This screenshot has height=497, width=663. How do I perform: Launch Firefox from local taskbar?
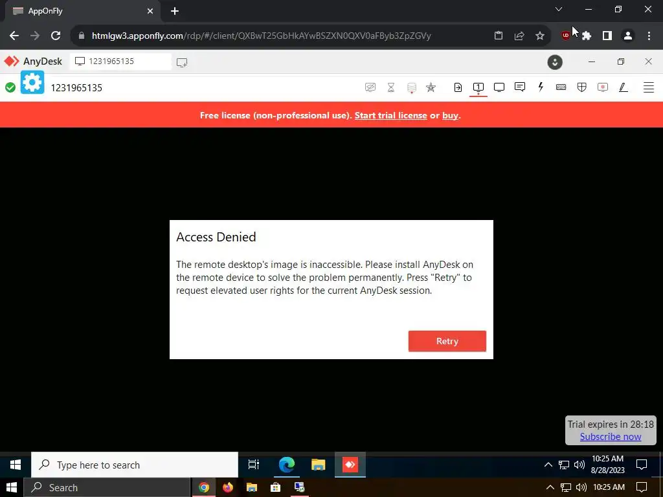coord(228,488)
